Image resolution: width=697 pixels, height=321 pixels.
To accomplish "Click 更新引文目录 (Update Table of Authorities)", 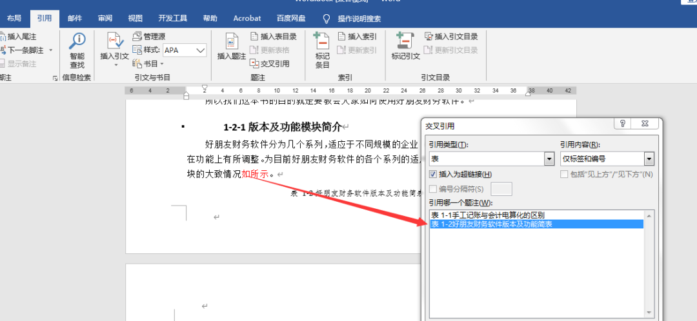I will (x=450, y=50).
